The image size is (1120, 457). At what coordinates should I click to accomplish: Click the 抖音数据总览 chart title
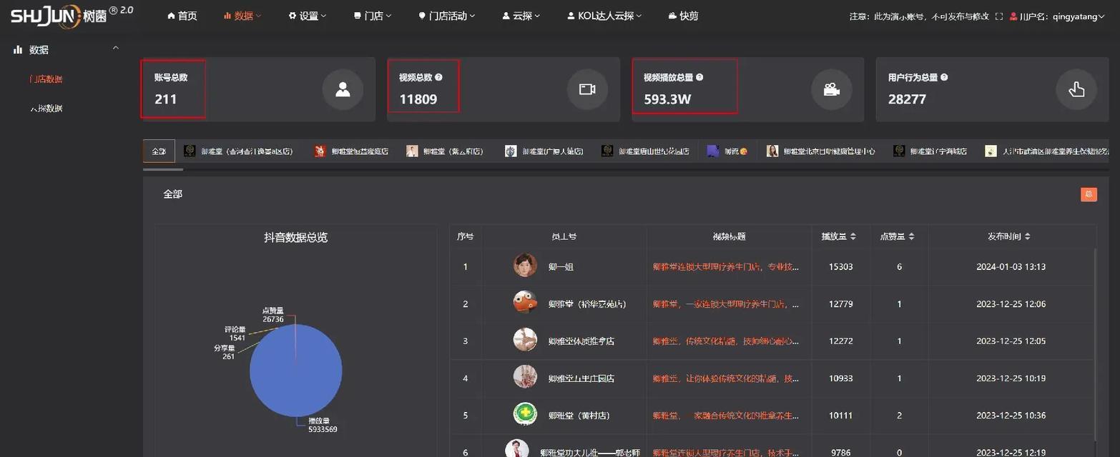click(295, 237)
